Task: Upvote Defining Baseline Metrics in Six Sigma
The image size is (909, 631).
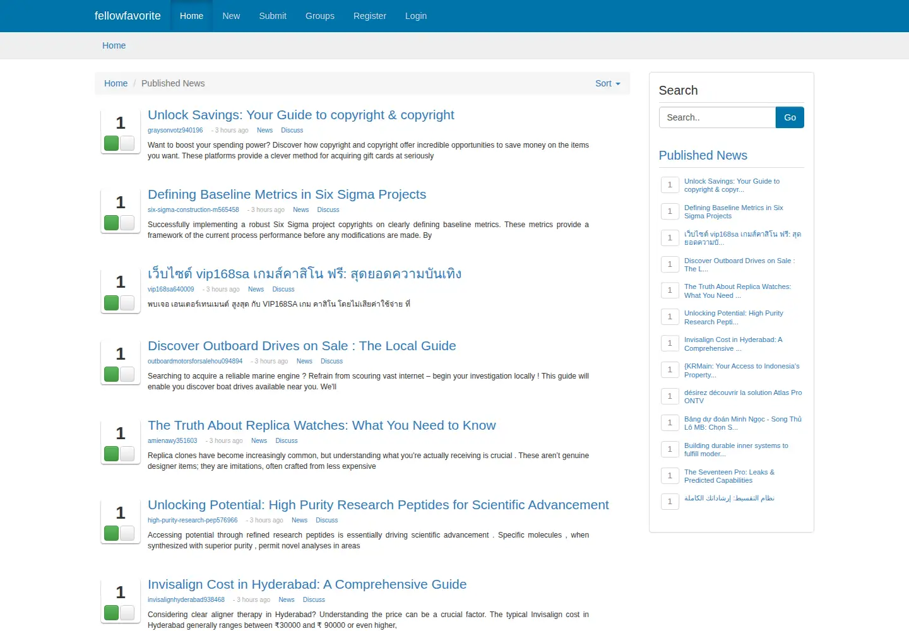Action: [x=112, y=223]
